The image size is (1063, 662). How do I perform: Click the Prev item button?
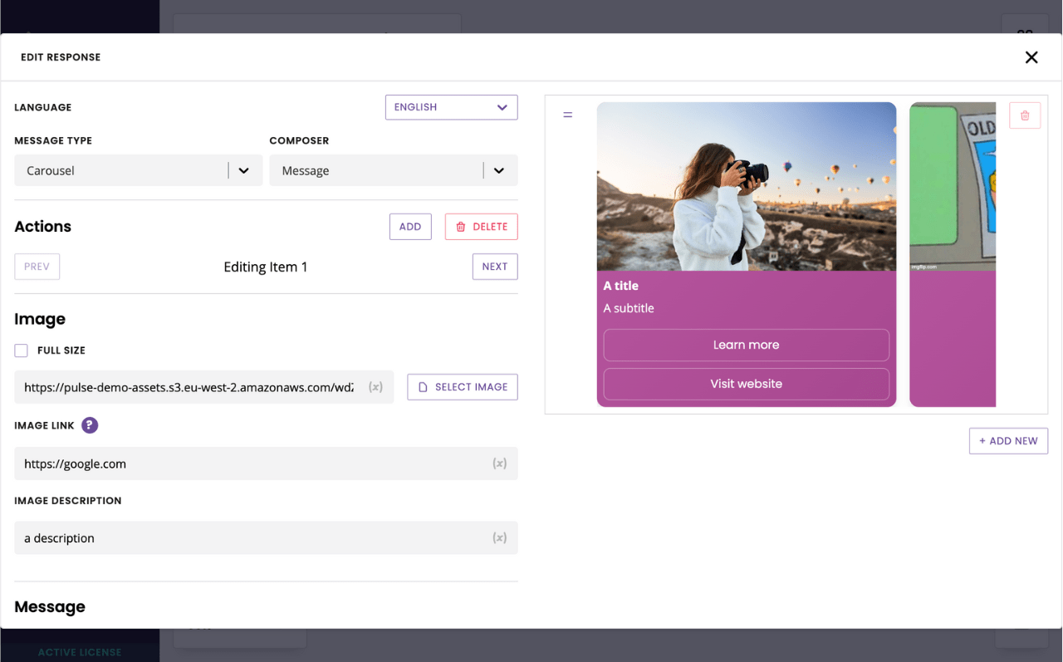37,267
